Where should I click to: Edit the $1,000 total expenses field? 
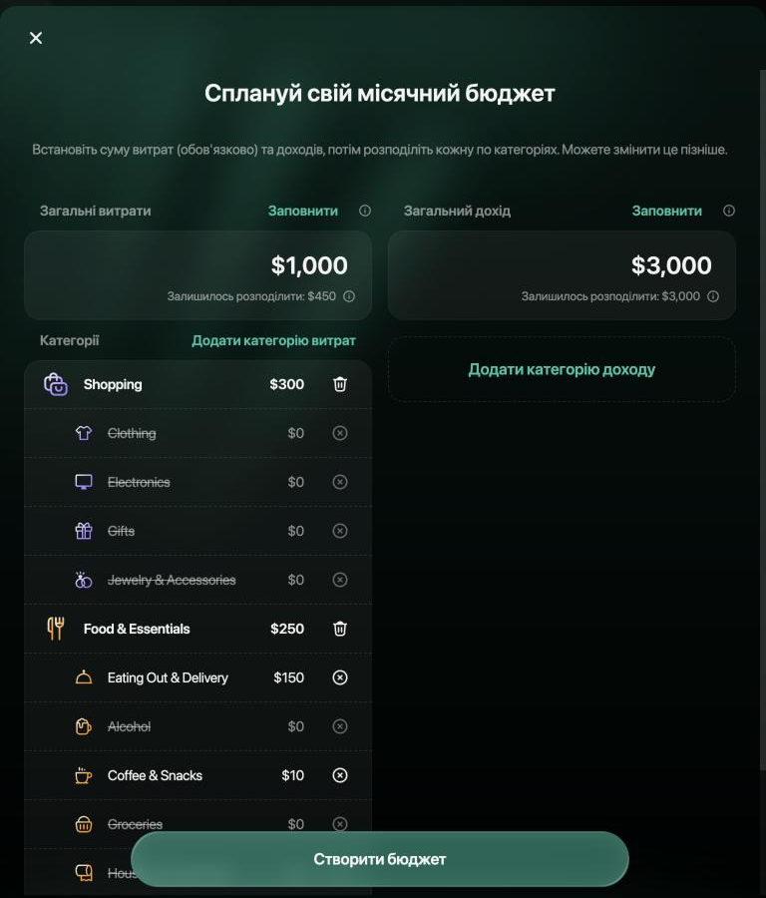pyautogui.click(x=198, y=275)
